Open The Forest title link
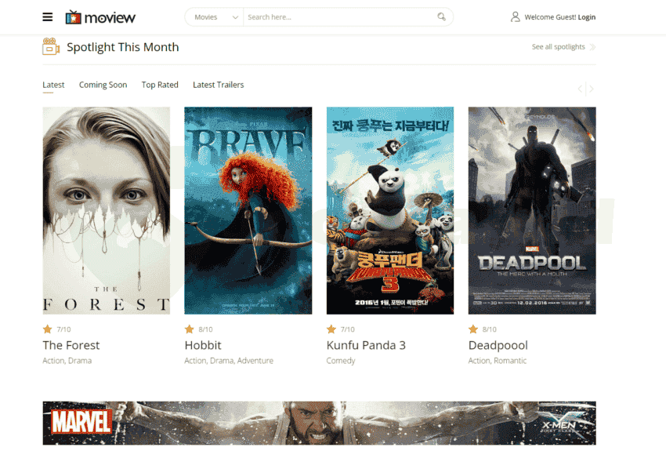This screenshot has height=451, width=666. click(x=71, y=345)
